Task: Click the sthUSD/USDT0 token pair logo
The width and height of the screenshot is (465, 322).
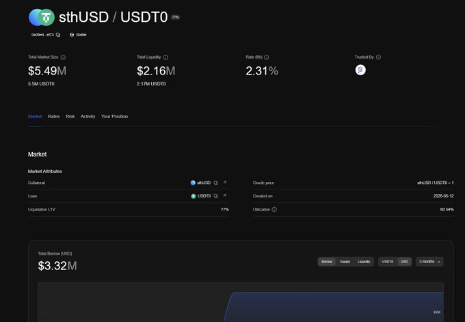Action: click(42, 17)
